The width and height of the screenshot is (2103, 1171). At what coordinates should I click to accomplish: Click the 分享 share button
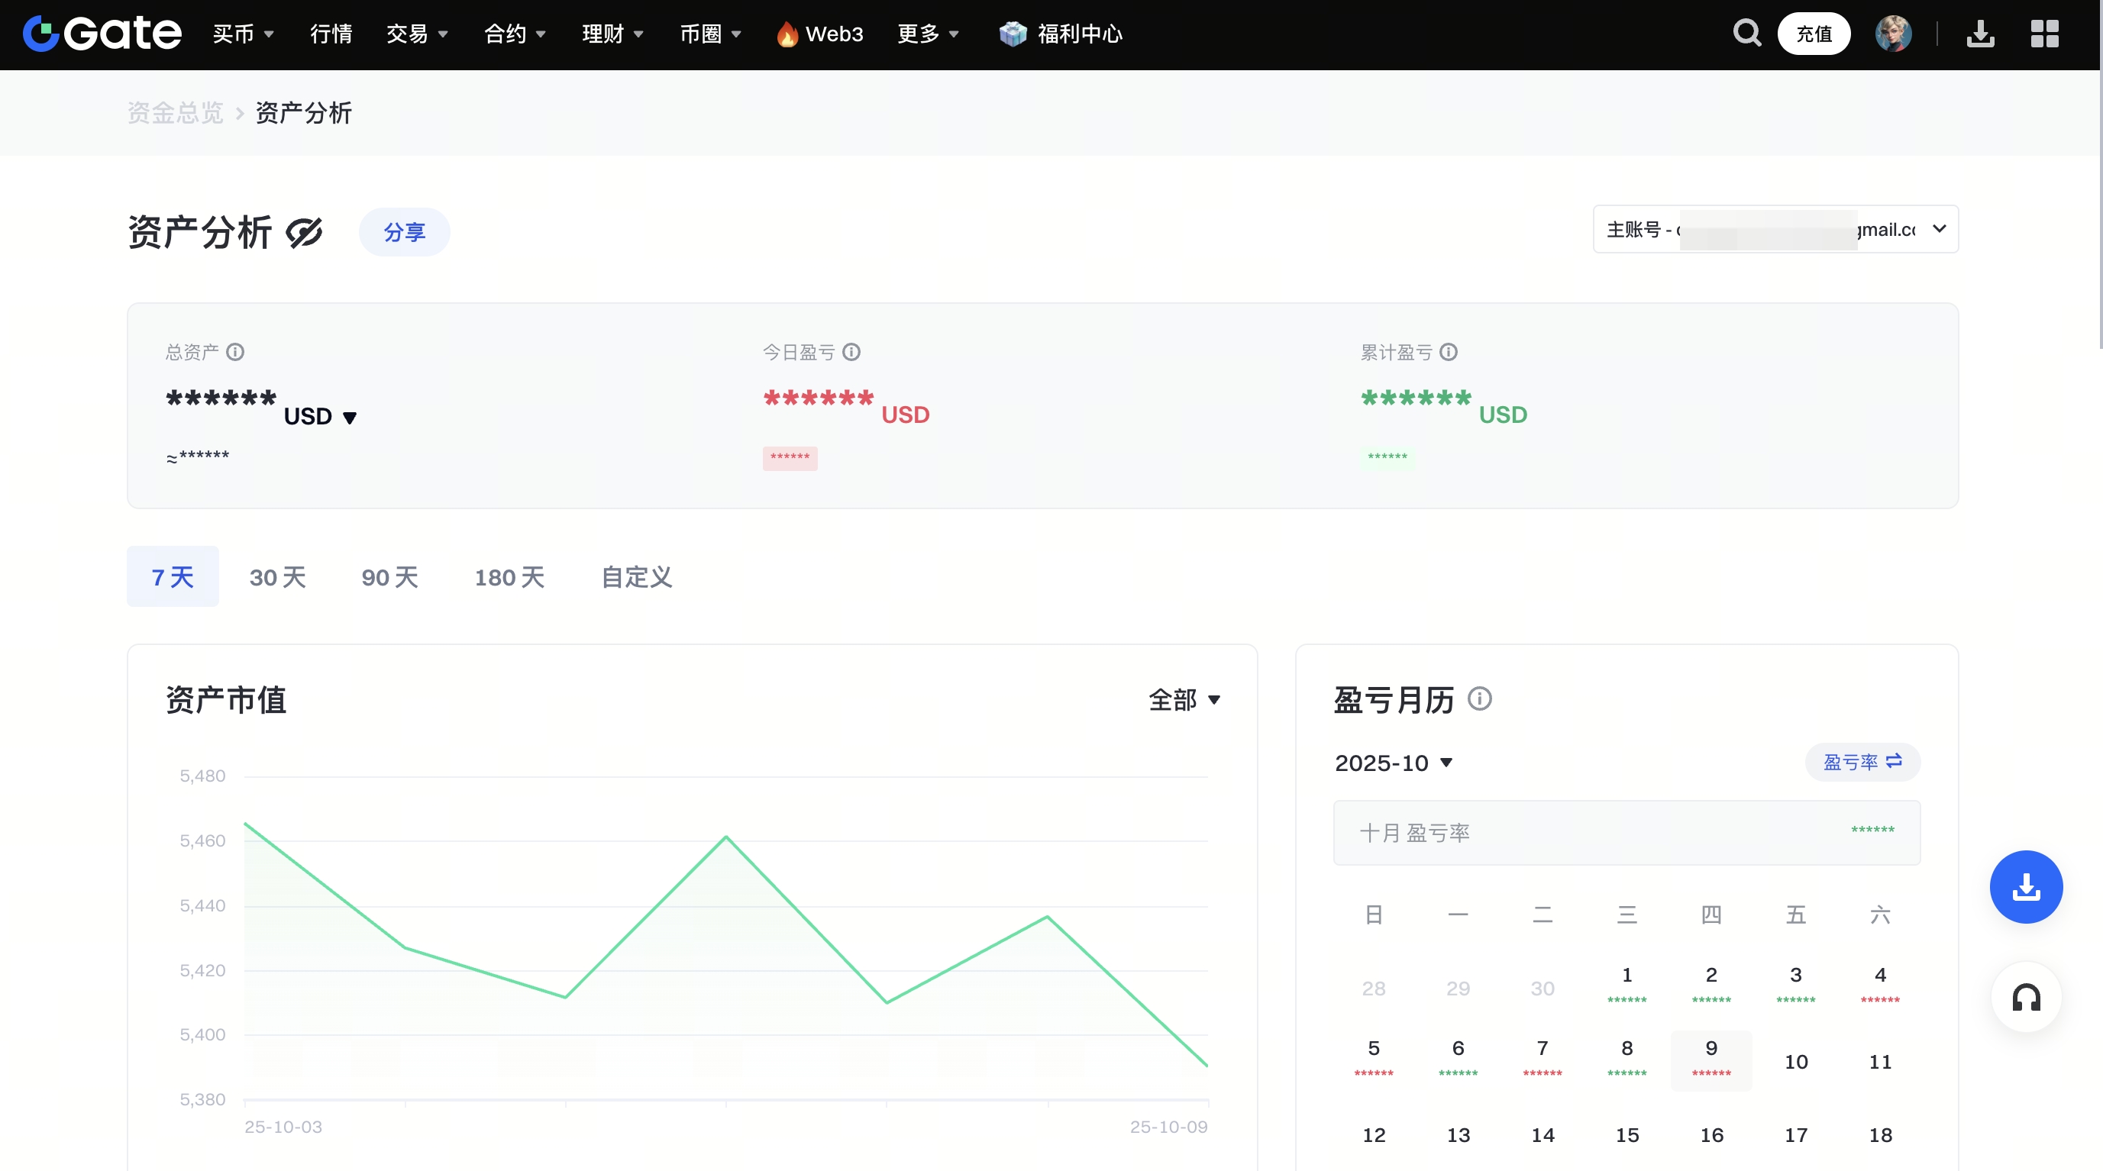click(404, 232)
